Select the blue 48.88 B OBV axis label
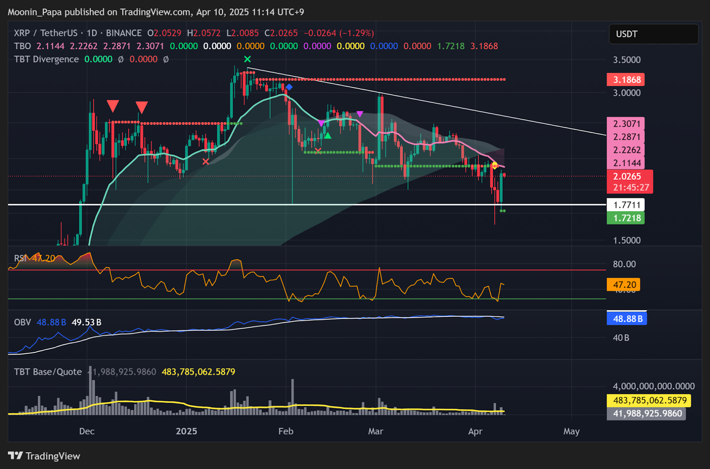Screen dimensions: 710x469 click(x=627, y=319)
